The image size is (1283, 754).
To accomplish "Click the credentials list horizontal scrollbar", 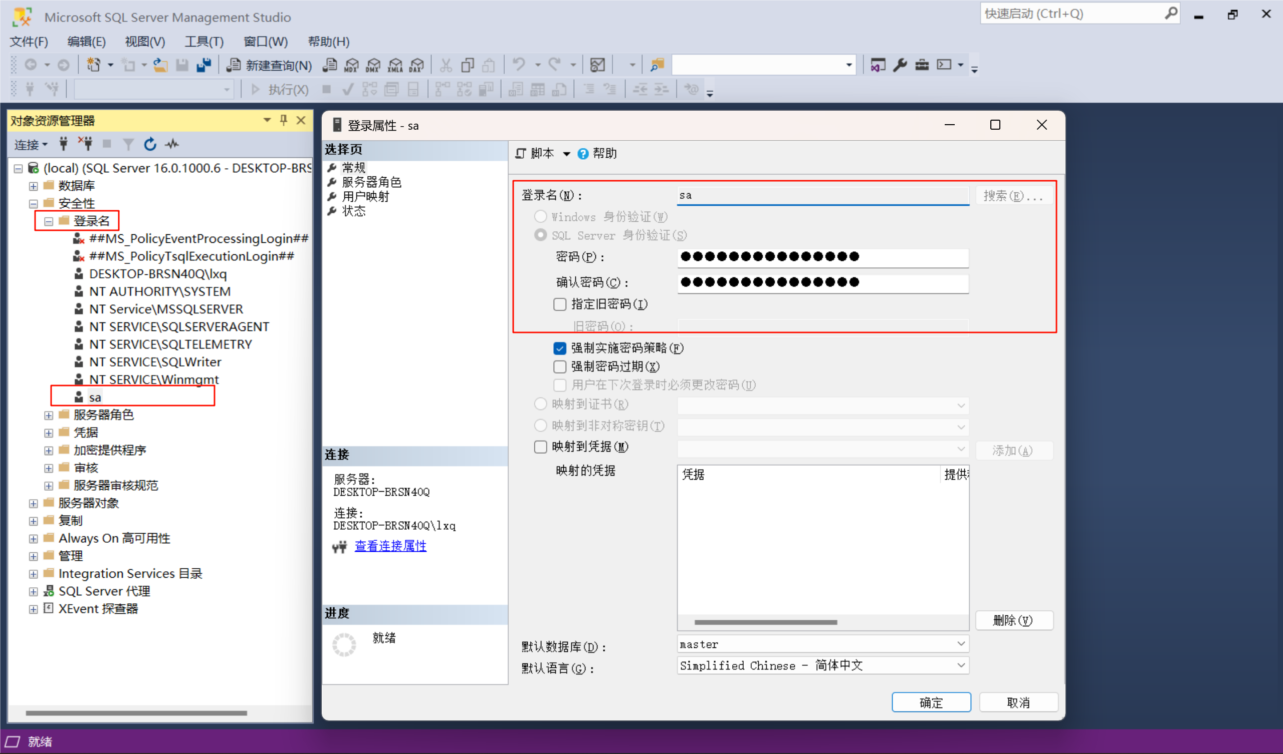I will pos(766,622).
